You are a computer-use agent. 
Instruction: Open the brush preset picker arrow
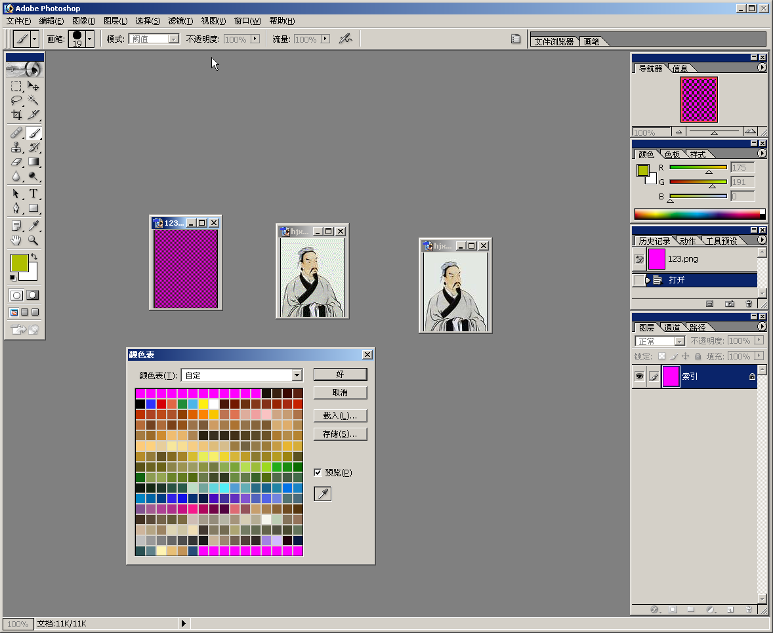(90, 39)
